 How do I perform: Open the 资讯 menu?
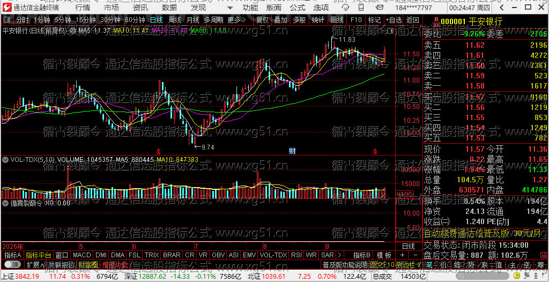[140, 8]
